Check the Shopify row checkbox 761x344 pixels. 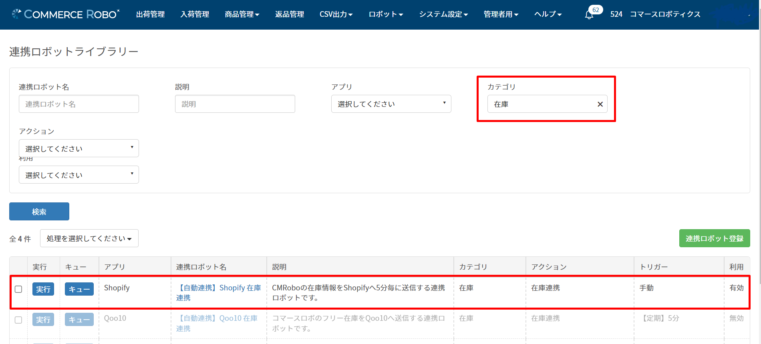click(x=18, y=289)
